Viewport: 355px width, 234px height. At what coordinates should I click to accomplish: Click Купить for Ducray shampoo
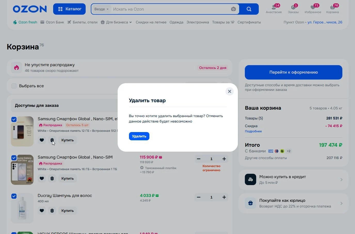click(x=68, y=211)
